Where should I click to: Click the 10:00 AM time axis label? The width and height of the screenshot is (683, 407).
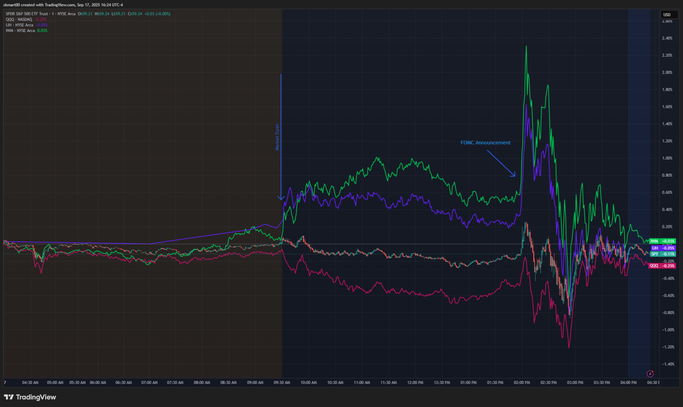[x=309, y=383]
